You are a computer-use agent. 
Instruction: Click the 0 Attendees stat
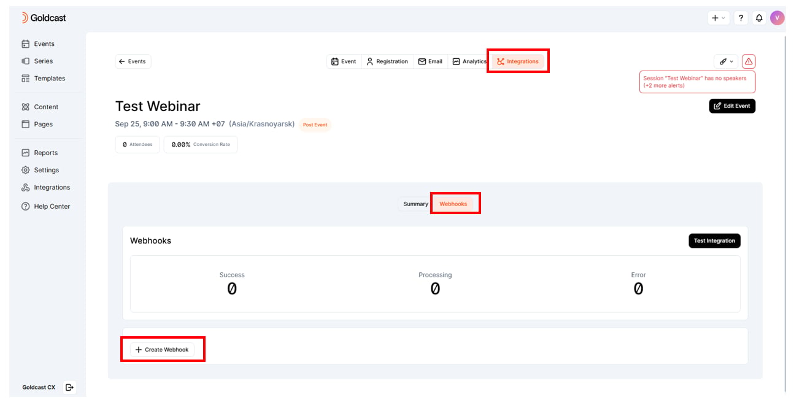[137, 145]
